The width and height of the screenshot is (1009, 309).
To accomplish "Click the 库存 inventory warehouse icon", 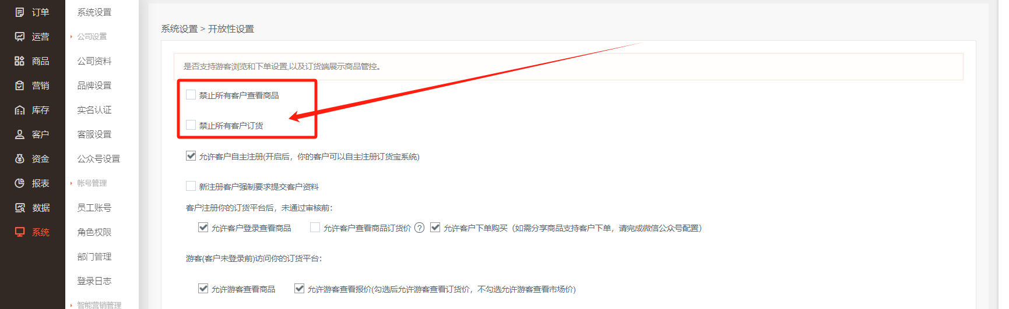I will coord(20,110).
